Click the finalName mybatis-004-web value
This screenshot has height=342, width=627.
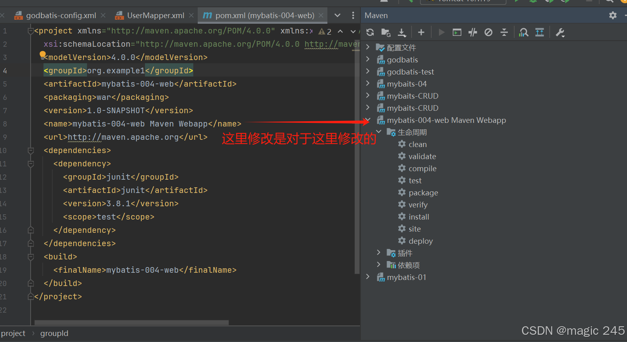[143, 270]
